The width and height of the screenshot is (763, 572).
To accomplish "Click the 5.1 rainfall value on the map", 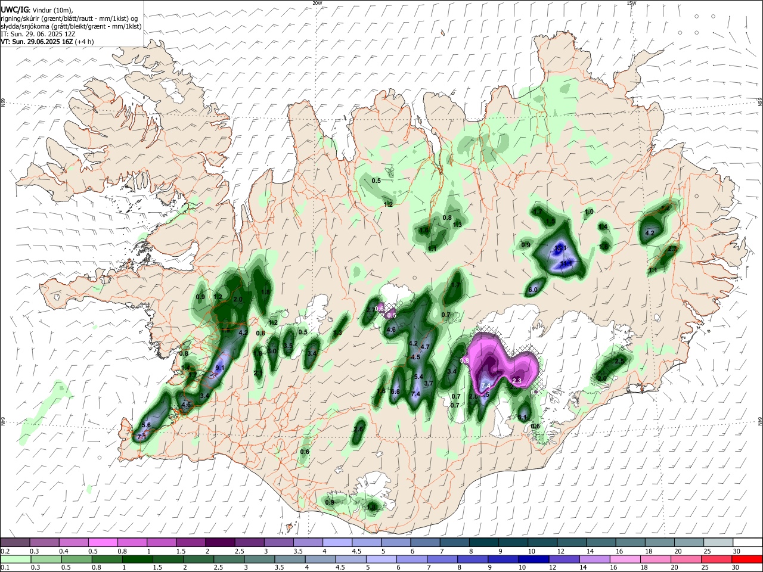I will (523, 417).
